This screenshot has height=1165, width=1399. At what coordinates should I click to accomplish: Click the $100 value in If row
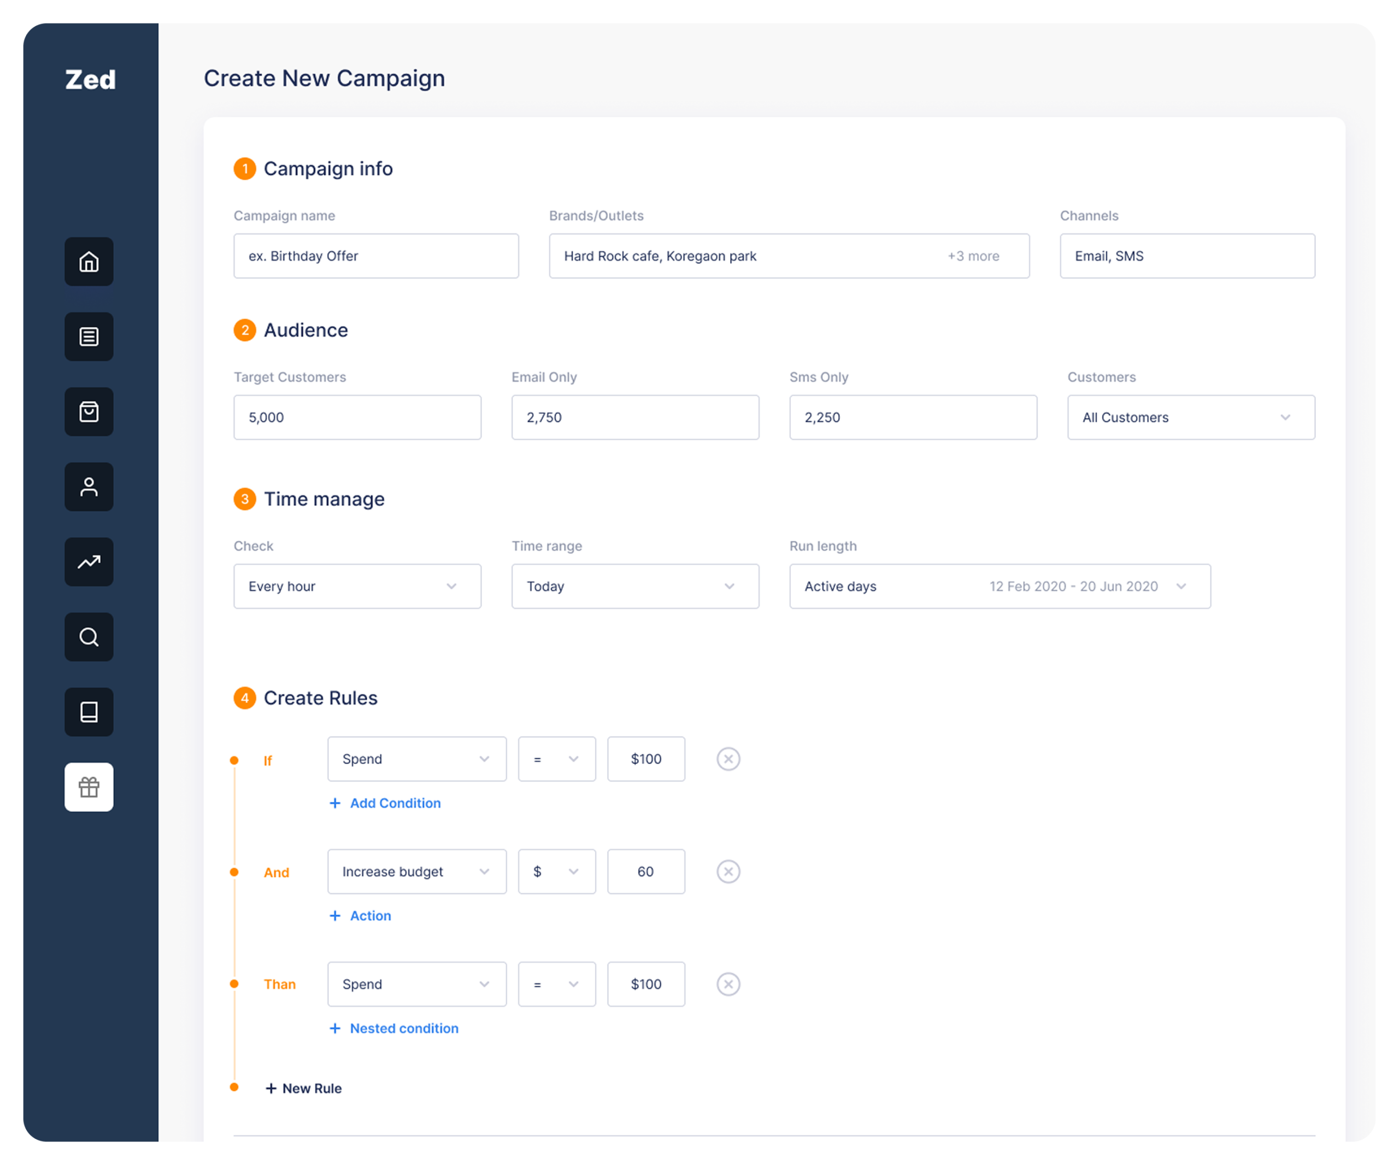click(x=646, y=760)
